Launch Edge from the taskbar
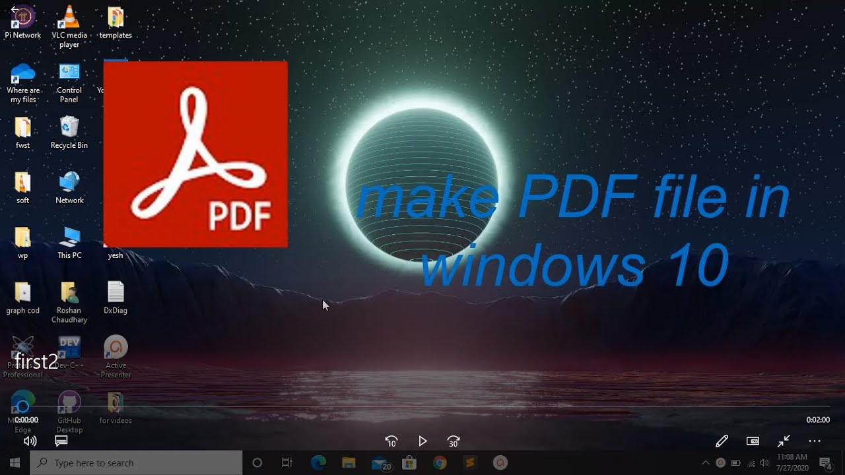Image resolution: width=845 pixels, height=475 pixels. click(318, 462)
